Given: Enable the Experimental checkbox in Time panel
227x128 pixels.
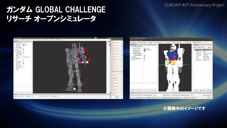Looking at the screenshot, I should [x=202, y=95].
